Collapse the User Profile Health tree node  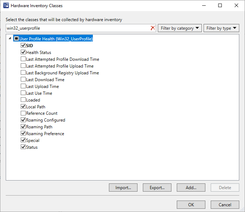(10, 38)
